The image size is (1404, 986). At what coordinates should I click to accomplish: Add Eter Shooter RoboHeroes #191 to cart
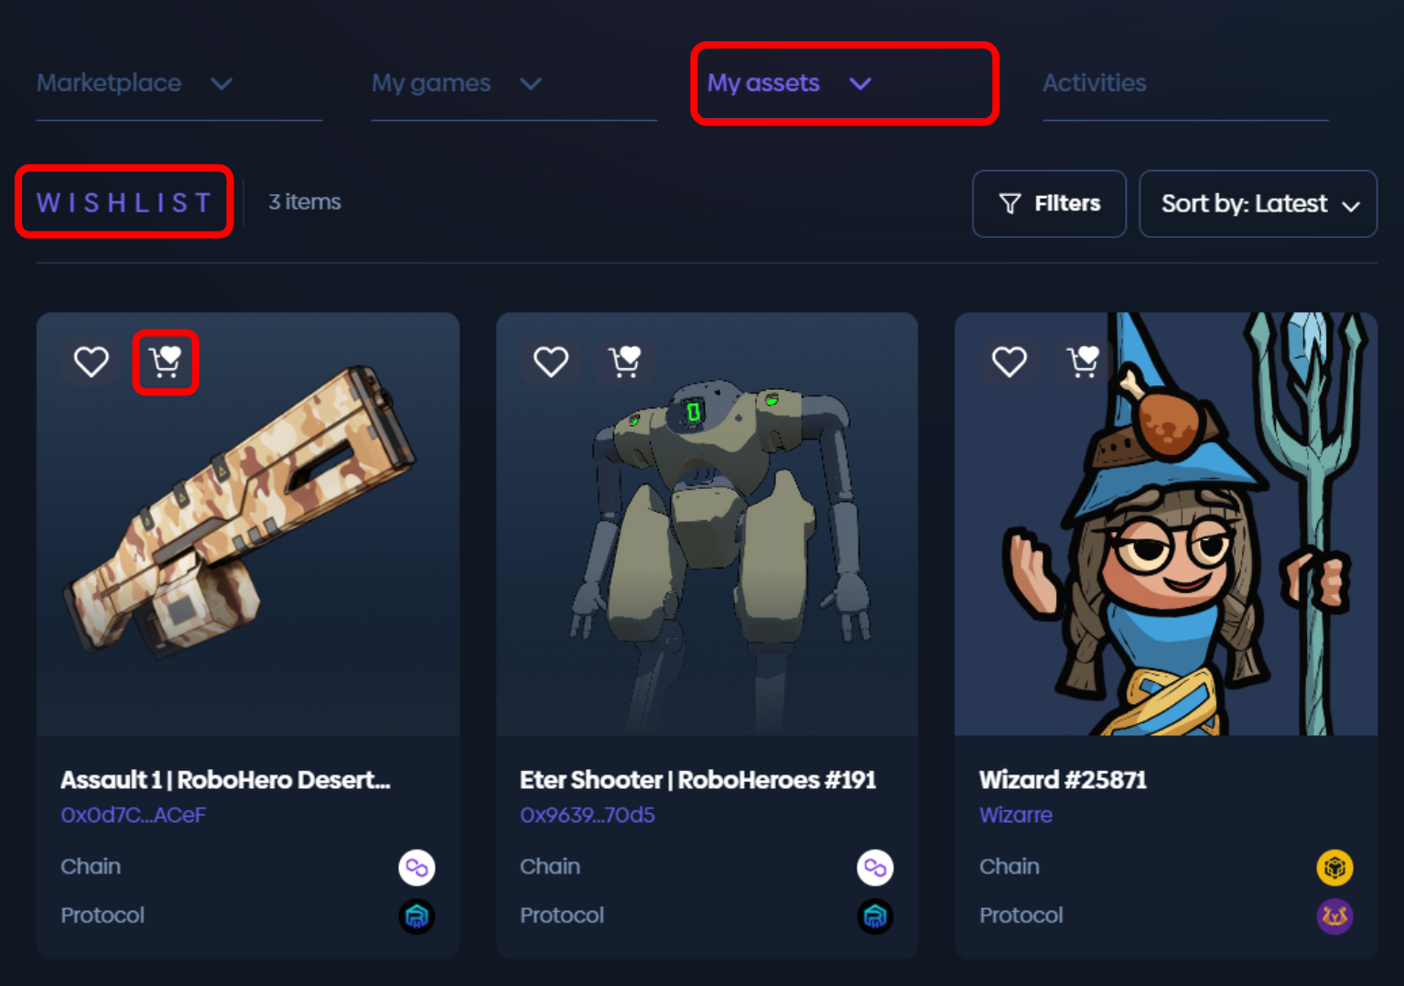(x=625, y=362)
